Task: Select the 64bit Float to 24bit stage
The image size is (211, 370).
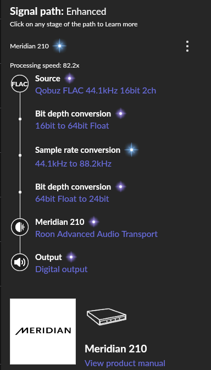Action: point(72,199)
